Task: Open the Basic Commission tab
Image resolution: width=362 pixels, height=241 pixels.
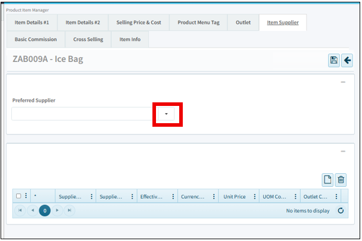Action: coord(36,39)
